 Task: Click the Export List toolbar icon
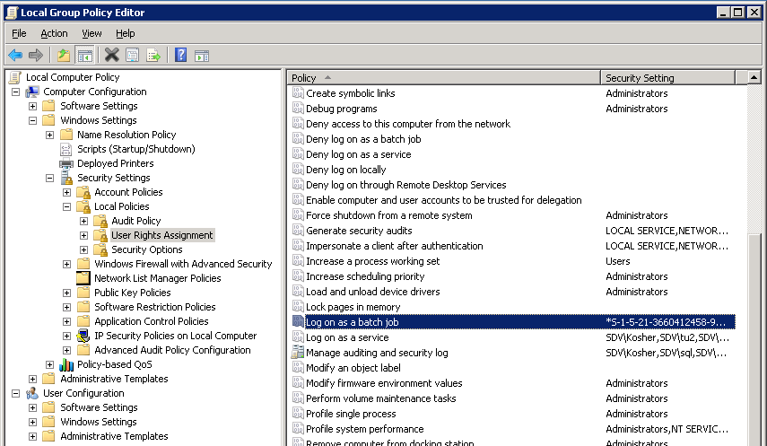(x=153, y=56)
